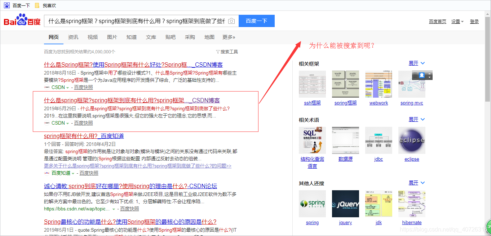Click the blue 百度一下 search button
The height and width of the screenshot is (236, 491).
(257, 21)
